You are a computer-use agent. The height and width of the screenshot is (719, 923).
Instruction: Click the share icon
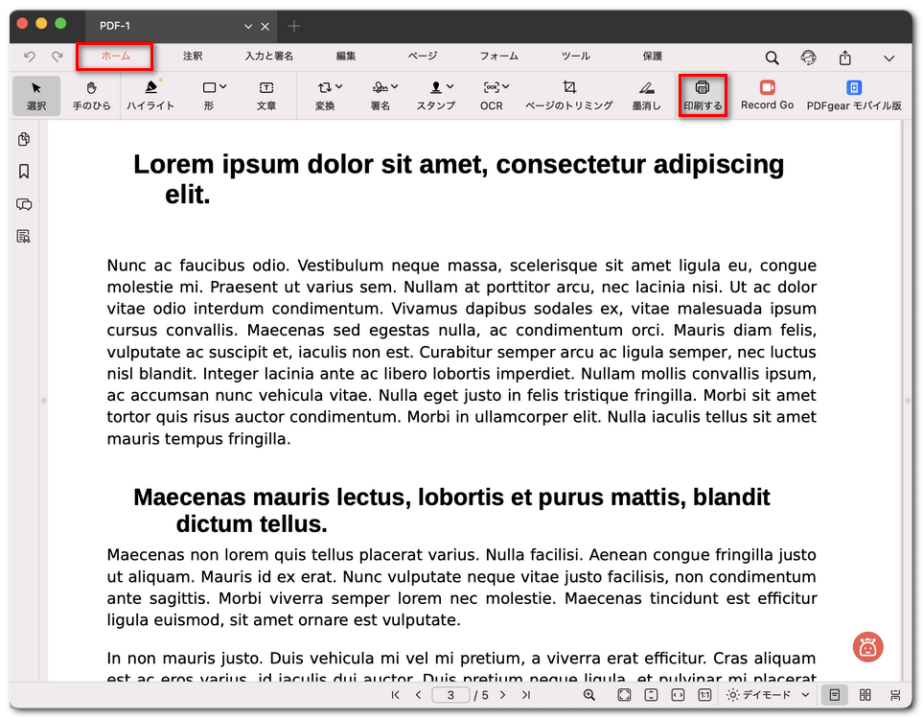click(844, 58)
